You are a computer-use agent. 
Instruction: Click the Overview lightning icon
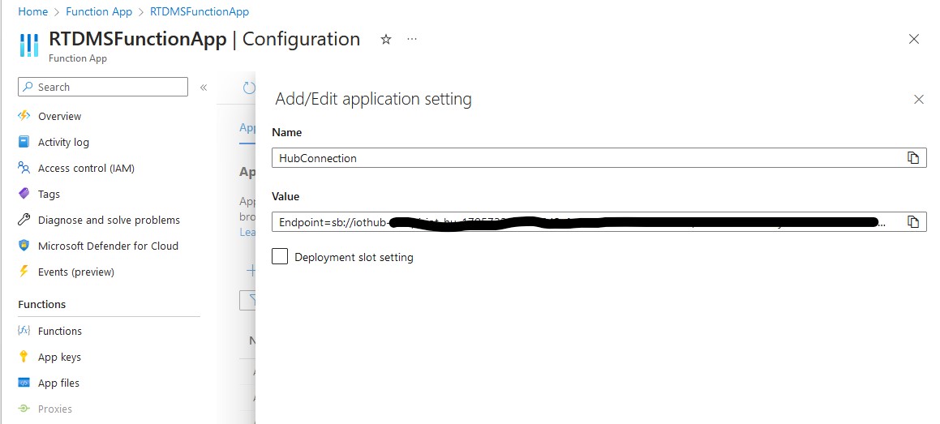click(24, 116)
